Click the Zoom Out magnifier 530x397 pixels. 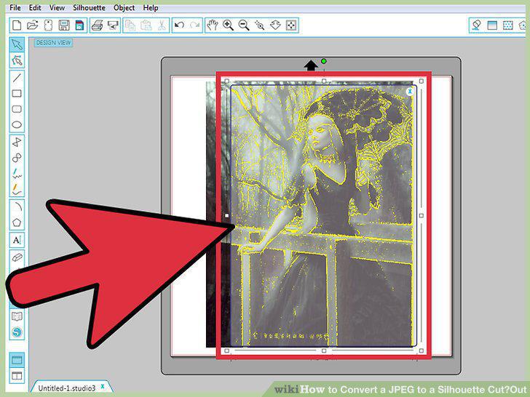[x=244, y=25]
